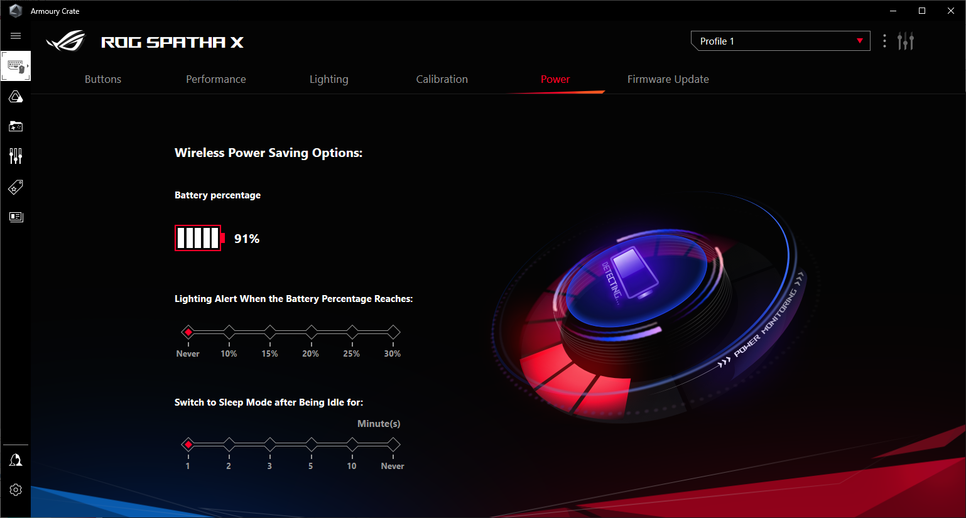Set sleep mode idle time to 5 minutes
The width and height of the screenshot is (966, 518).
coord(311,444)
